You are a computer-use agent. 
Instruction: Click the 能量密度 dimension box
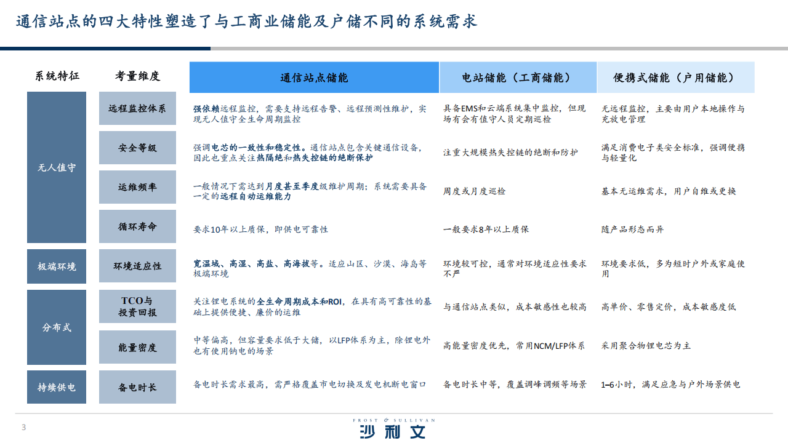point(137,348)
